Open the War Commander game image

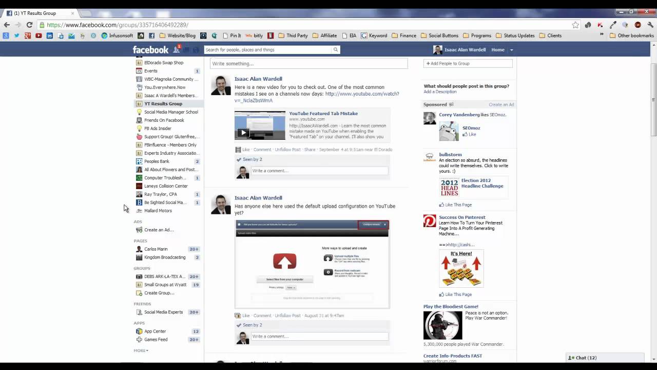click(x=442, y=325)
